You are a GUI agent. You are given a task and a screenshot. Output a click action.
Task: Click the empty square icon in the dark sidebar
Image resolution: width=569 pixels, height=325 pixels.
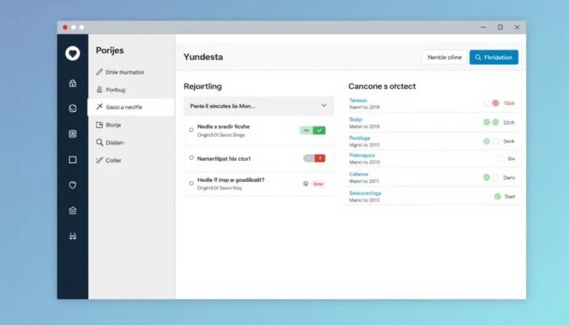[73, 160]
